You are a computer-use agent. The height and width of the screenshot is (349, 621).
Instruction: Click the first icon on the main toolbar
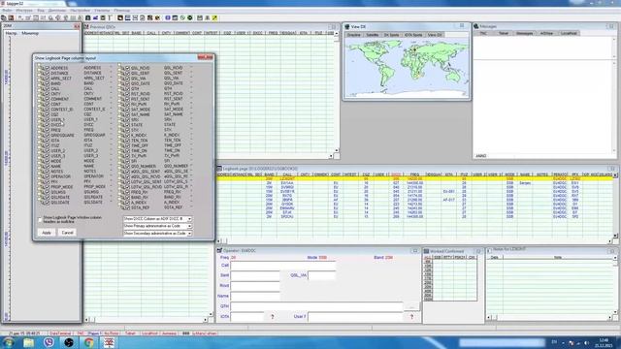[x=4, y=17]
